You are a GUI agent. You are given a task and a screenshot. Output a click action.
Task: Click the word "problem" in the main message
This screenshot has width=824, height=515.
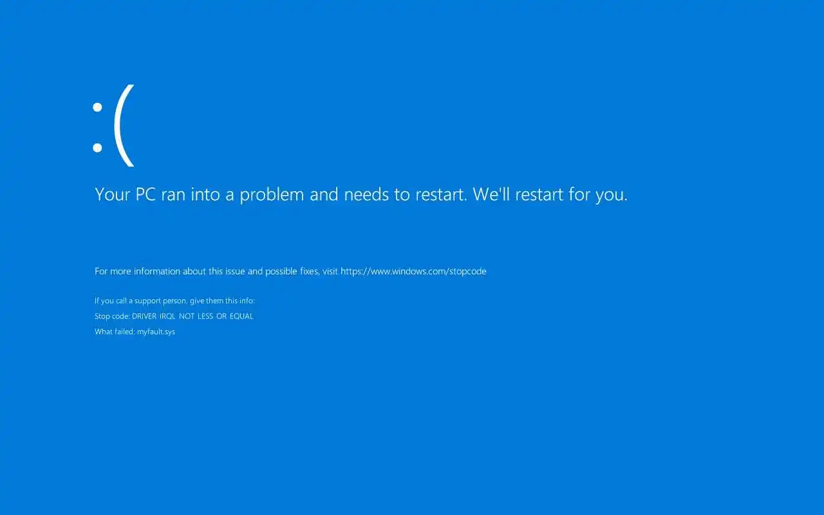[x=272, y=195]
